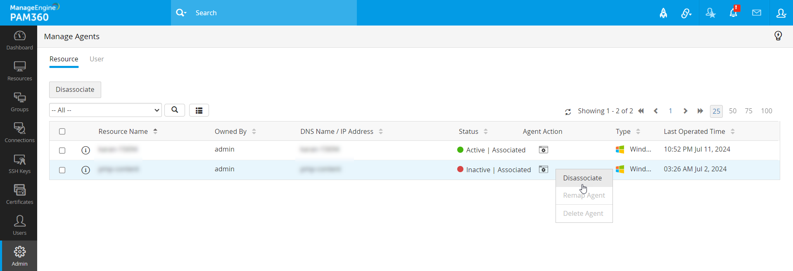Image resolution: width=793 pixels, height=271 pixels.
Task: Select page number 1
Action: pos(670,111)
